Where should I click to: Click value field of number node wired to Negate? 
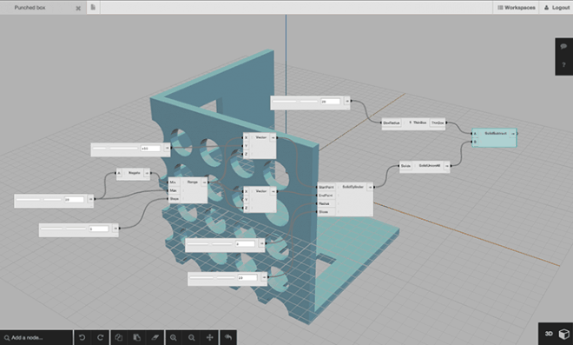(x=74, y=199)
